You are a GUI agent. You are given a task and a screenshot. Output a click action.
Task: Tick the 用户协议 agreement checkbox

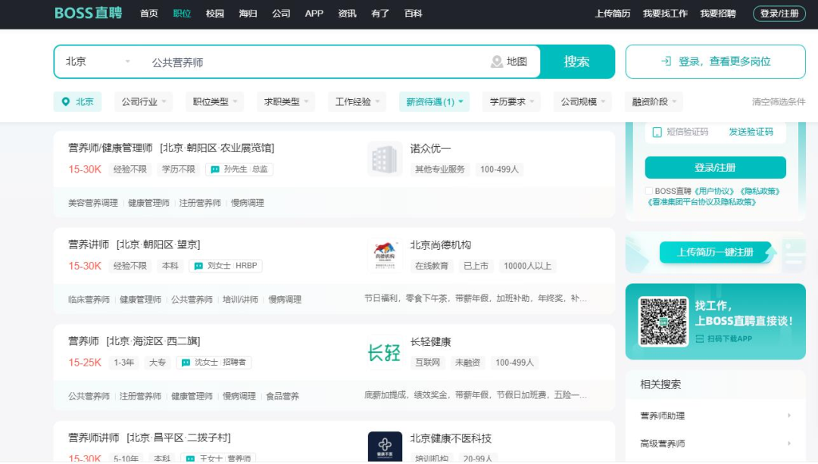pos(649,192)
